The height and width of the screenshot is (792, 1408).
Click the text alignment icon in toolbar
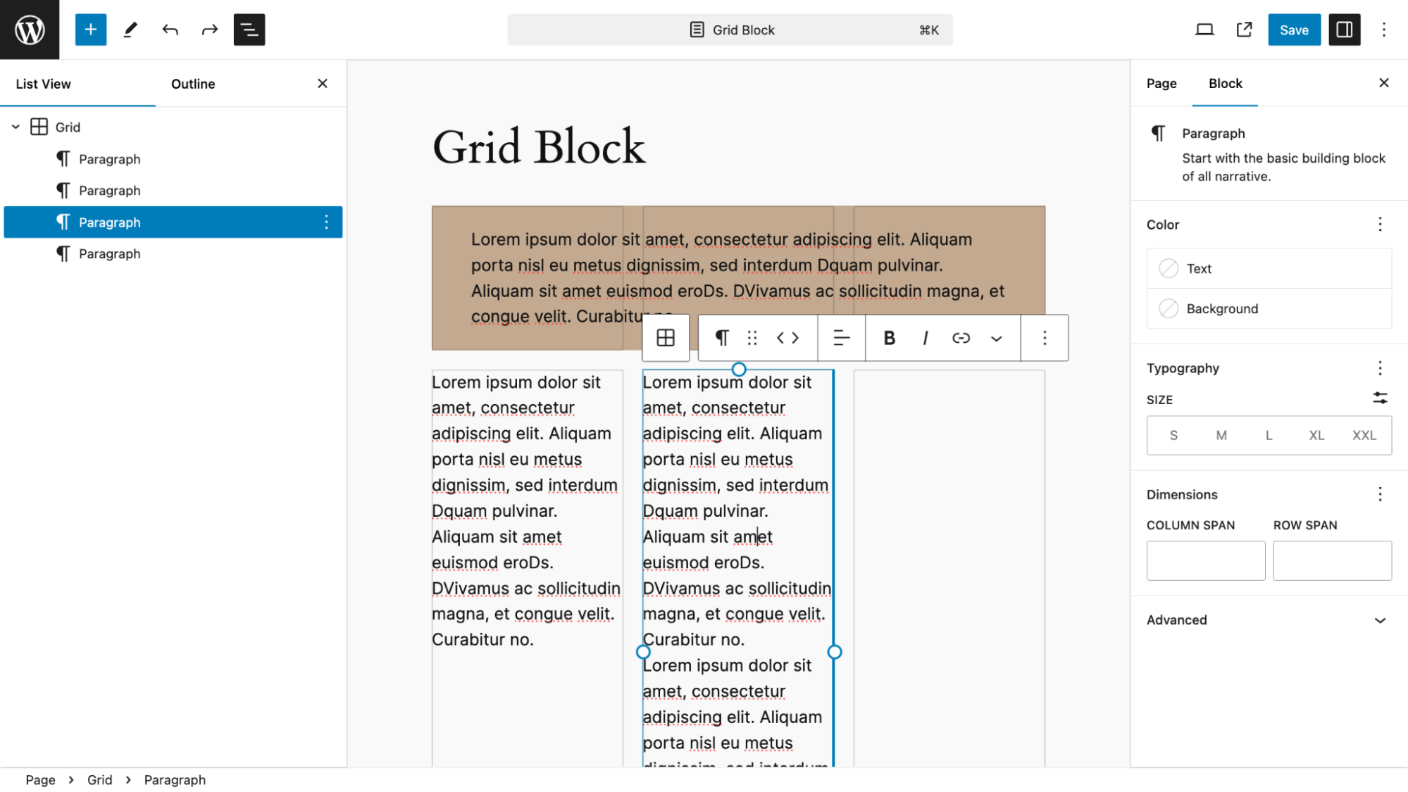tap(840, 337)
